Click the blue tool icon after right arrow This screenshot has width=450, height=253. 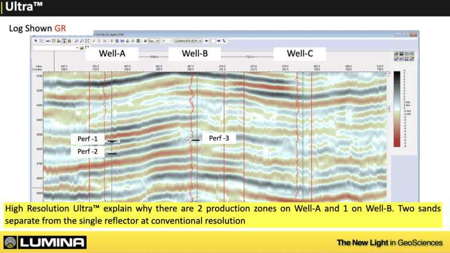[x=224, y=41]
